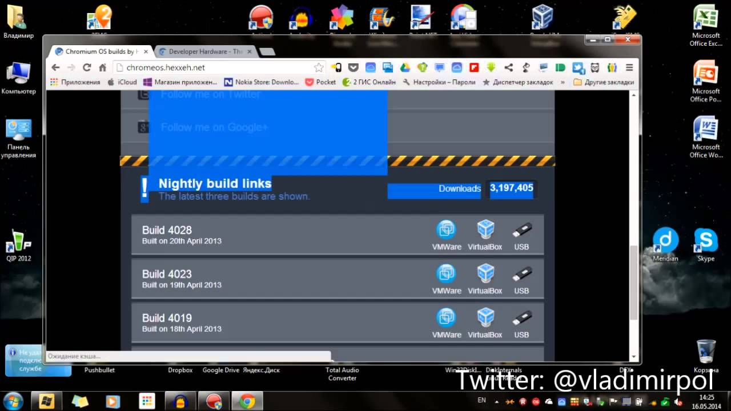Select the Владимир user folder icon
The image size is (731, 411).
(18, 22)
